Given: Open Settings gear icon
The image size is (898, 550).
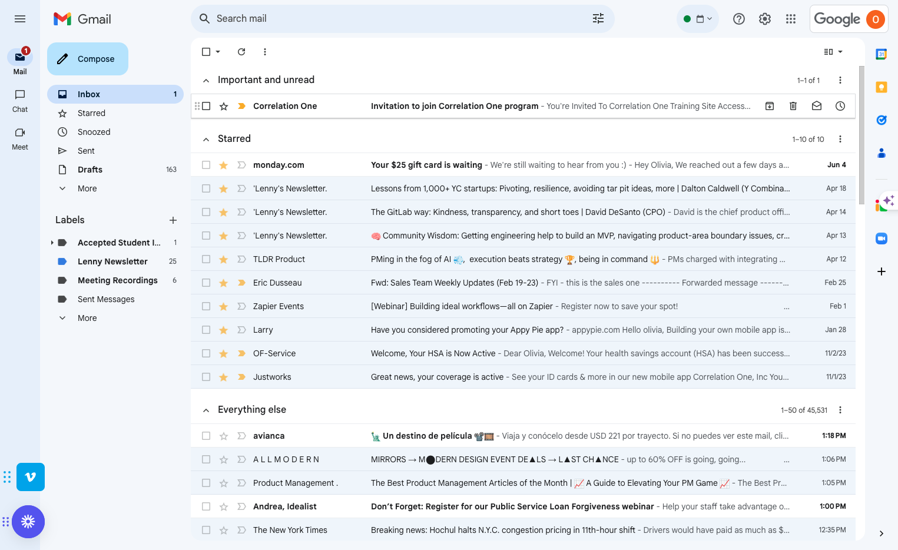Looking at the screenshot, I should point(765,19).
